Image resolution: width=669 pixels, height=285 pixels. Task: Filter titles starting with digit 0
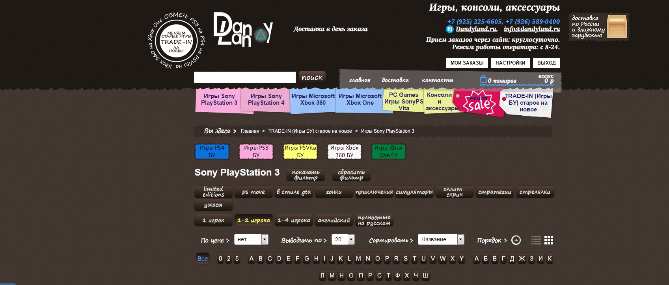220,259
